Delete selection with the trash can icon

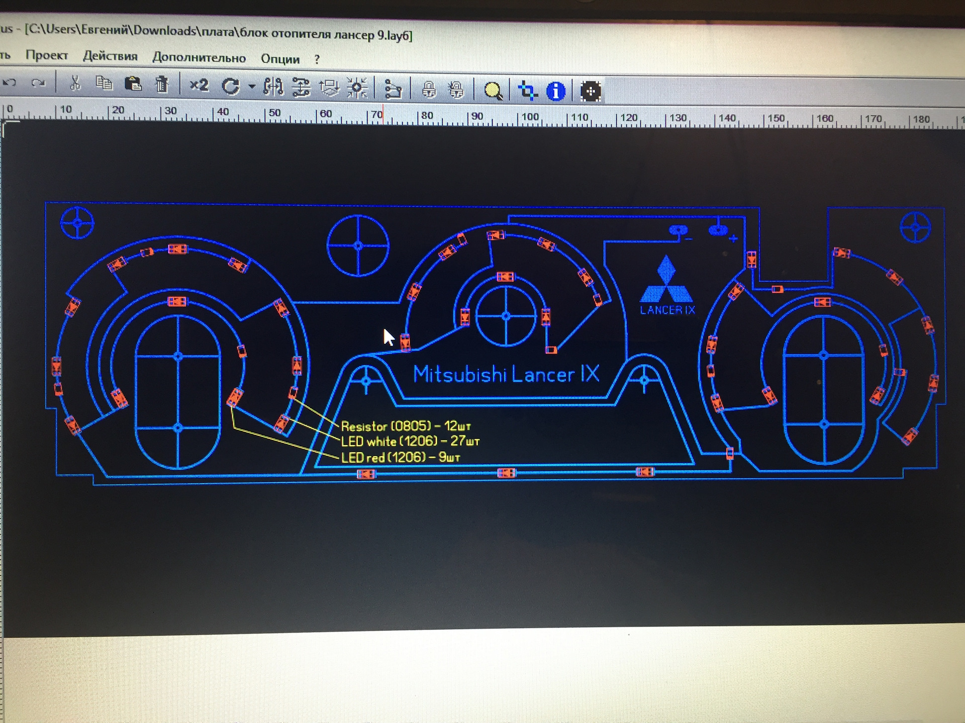[162, 84]
